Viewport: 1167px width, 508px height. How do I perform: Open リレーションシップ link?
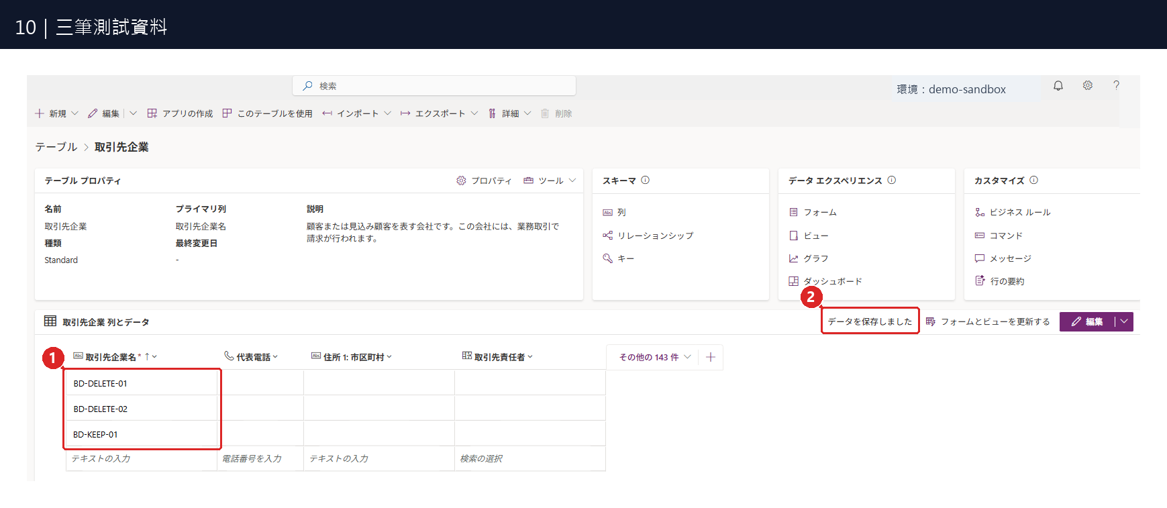[x=648, y=236]
